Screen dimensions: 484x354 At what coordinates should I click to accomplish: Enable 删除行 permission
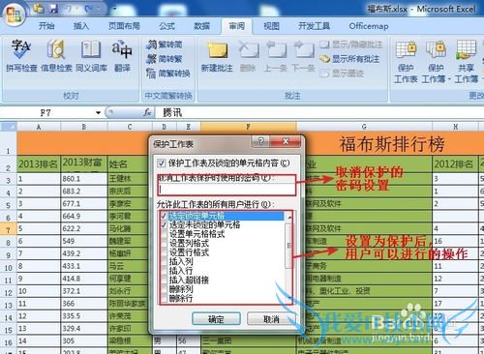(x=164, y=298)
